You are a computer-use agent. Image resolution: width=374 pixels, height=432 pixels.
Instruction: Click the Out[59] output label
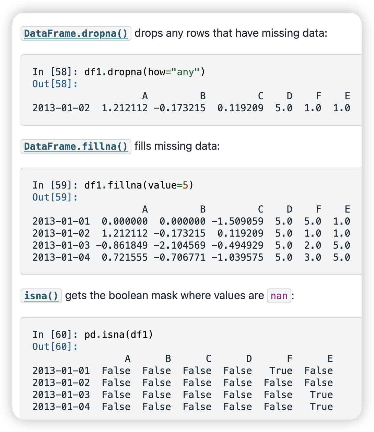click(x=55, y=197)
